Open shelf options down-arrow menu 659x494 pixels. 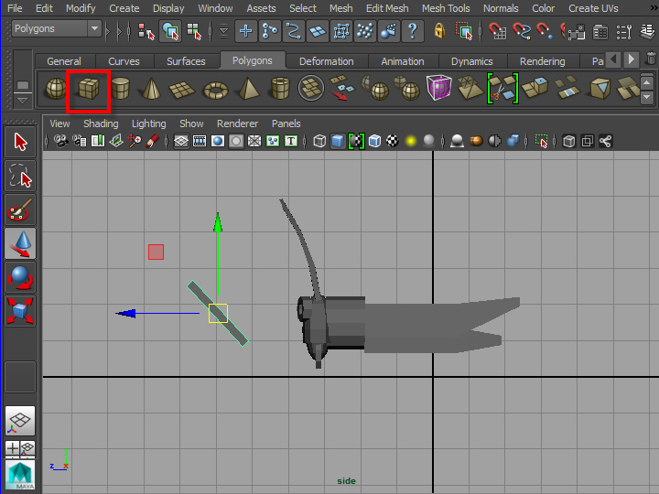click(x=23, y=101)
